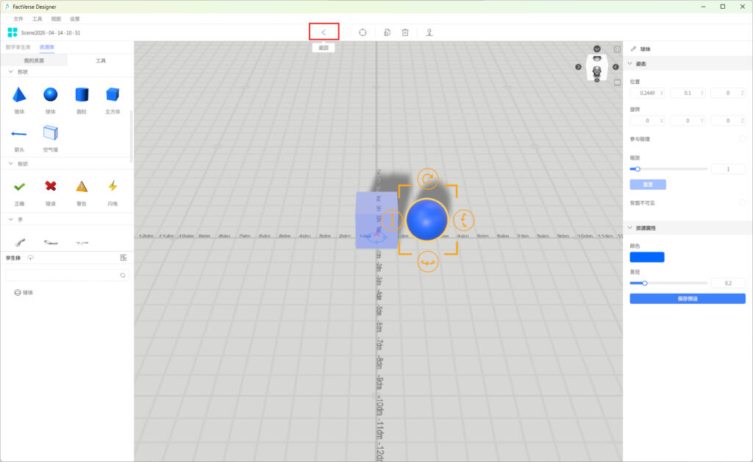Click the depth move gizmo right of sphere
Screen dimensions: 753x462
pyautogui.click(x=463, y=220)
